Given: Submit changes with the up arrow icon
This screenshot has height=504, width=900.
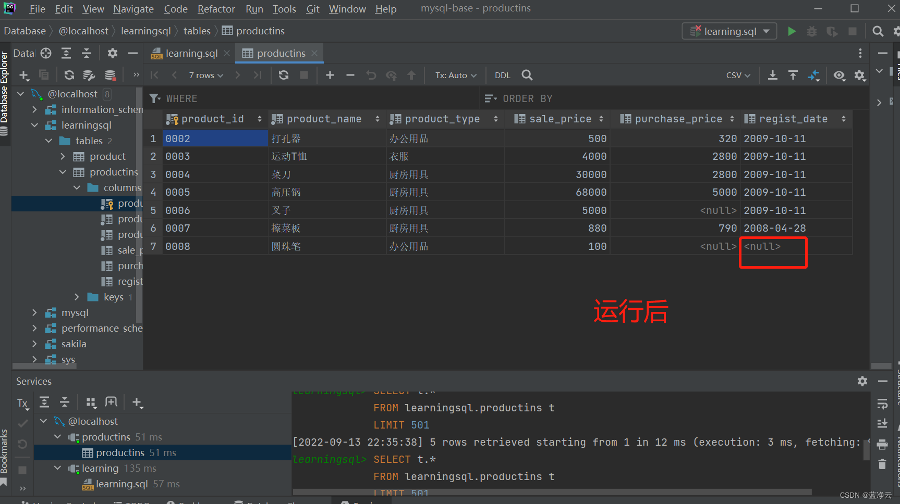Looking at the screenshot, I should [x=411, y=75].
